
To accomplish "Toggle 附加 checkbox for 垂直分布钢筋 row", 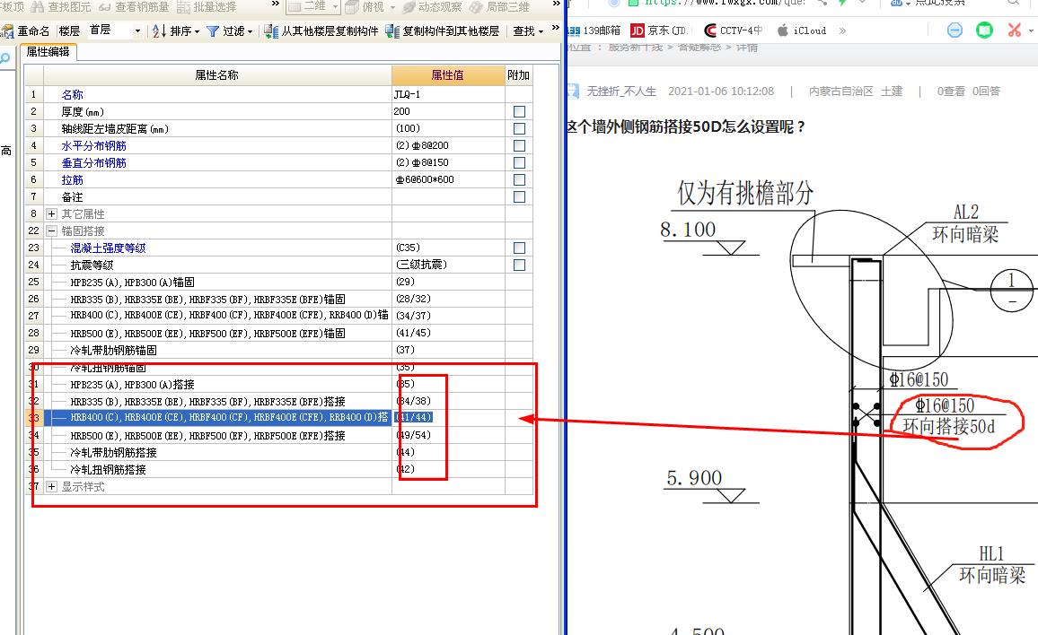I will tap(520, 162).
